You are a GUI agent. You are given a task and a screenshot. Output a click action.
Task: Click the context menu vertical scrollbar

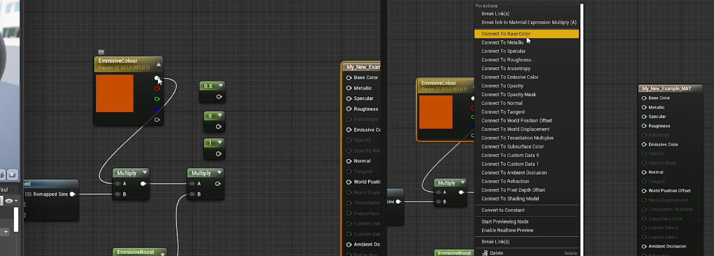pos(582,129)
